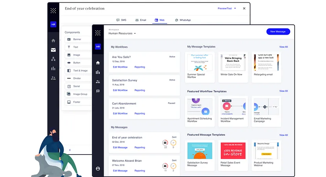Select the Text & Image component
The height and width of the screenshot is (177, 326).
click(x=78, y=70)
